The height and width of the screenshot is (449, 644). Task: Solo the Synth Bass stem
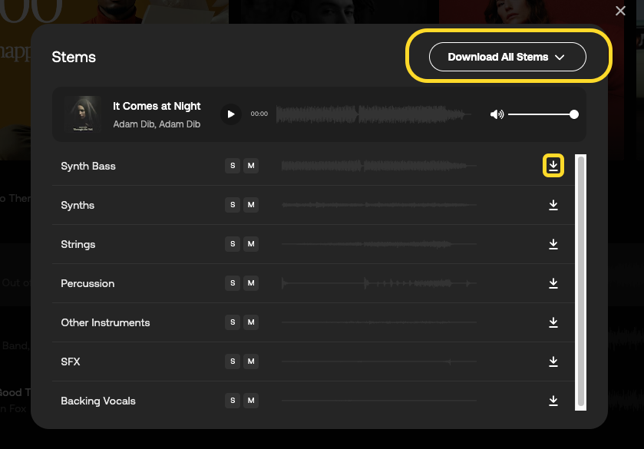pyautogui.click(x=233, y=166)
